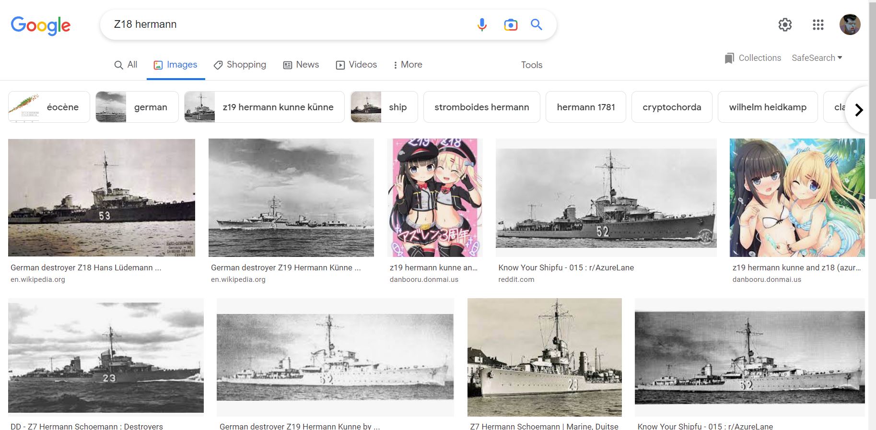The height and width of the screenshot is (430, 876).
Task: Open saved Collections bookmark
Action: pyautogui.click(x=753, y=58)
